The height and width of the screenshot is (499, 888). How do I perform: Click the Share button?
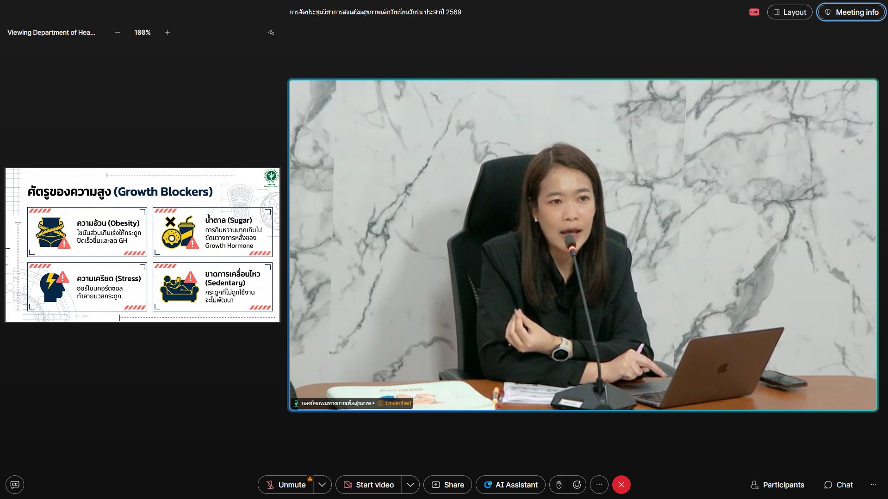[x=447, y=485]
